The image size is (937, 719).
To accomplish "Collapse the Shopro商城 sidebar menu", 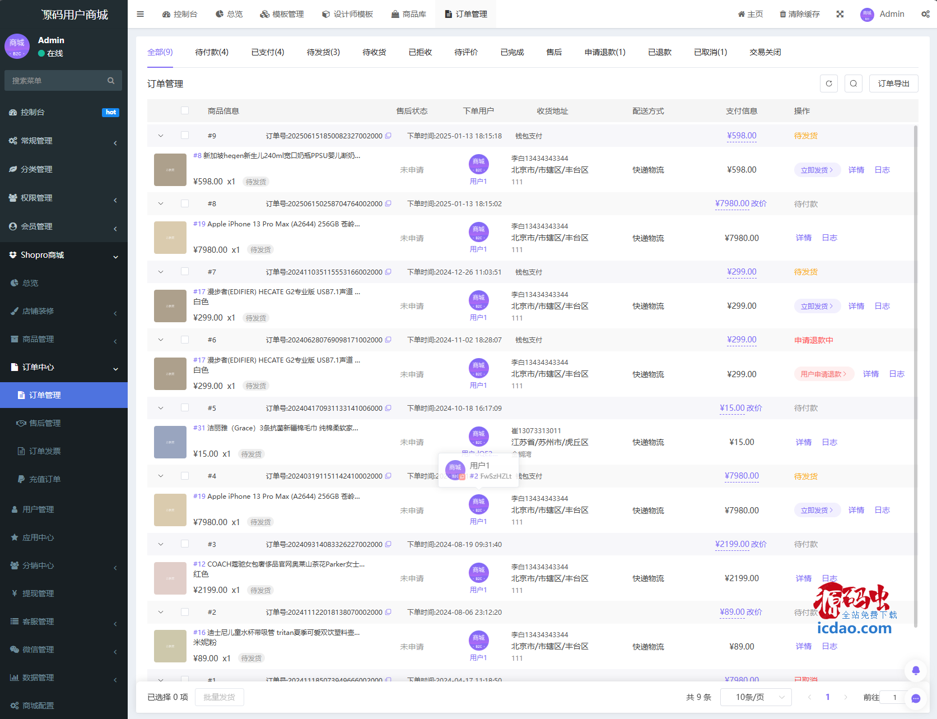I will point(64,255).
